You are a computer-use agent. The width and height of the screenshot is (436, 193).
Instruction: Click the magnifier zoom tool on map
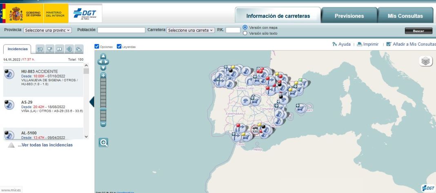[x=104, y=142]
